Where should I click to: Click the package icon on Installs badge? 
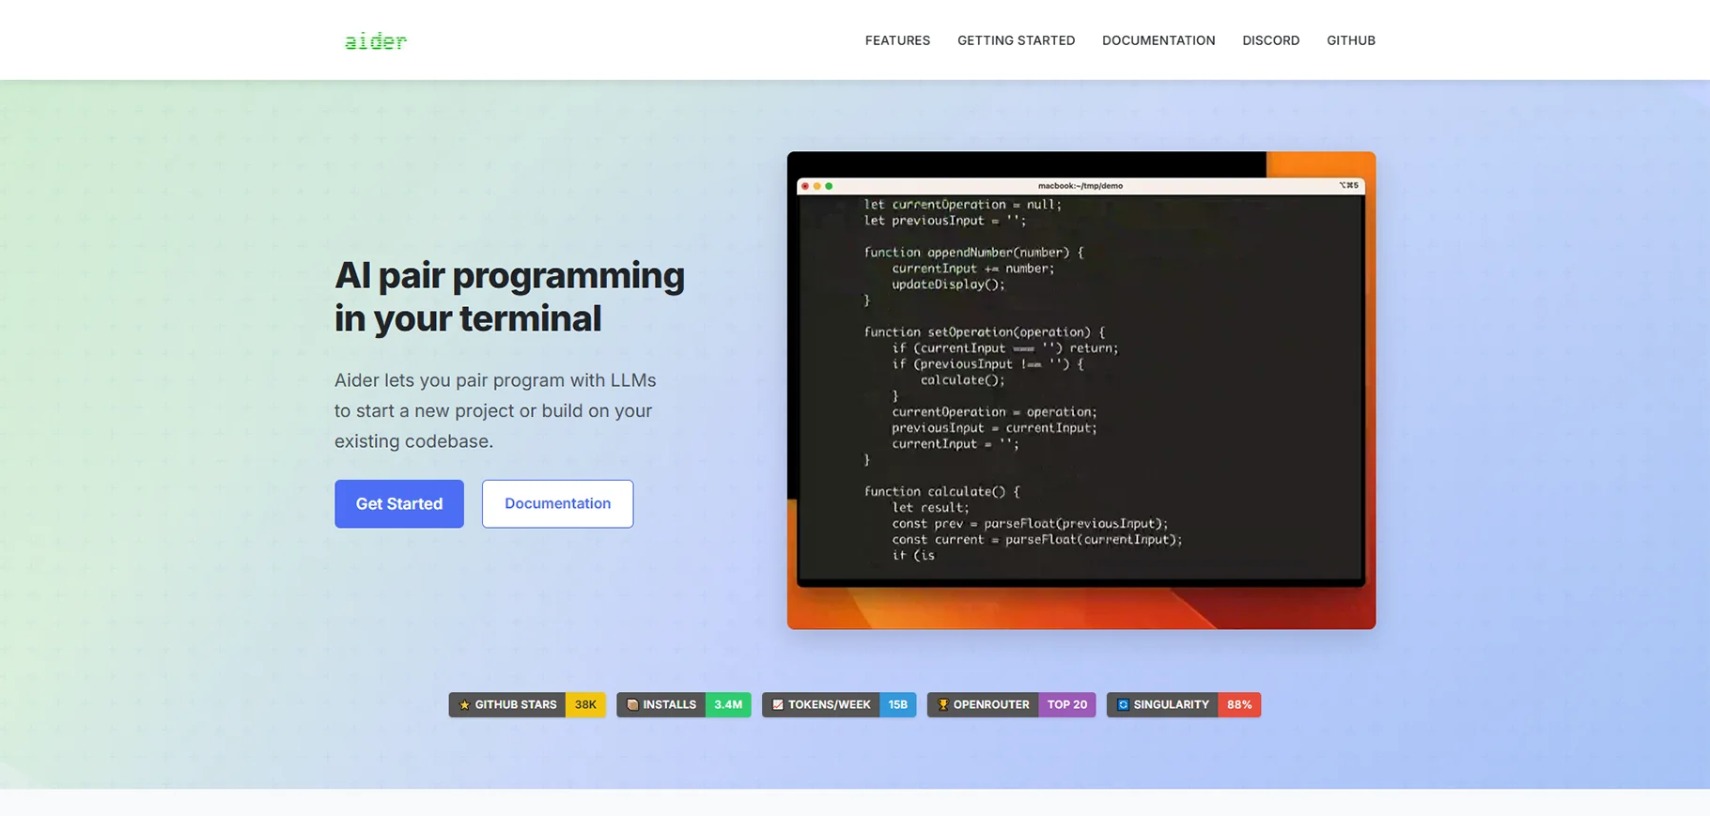click(x=632, y=704)
